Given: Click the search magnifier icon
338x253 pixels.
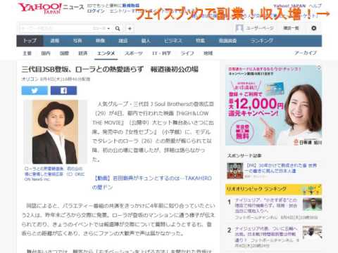Looking at the screenshot, I should pyautogui.click(x=118, y=29).
